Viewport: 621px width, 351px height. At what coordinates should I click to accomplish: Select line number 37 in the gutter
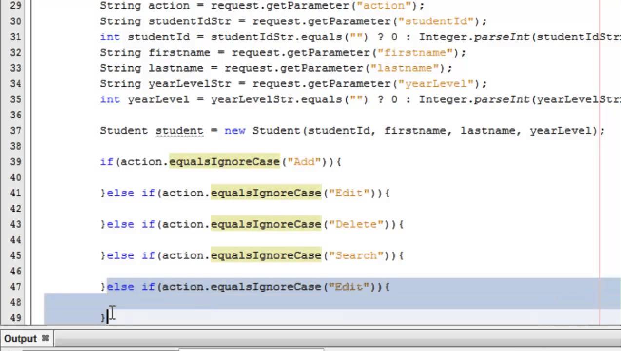point(15,131)
